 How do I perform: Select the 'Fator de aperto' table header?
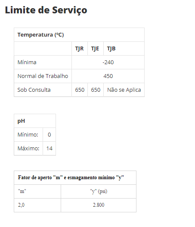pyautogui.click(x=71, y=177)
